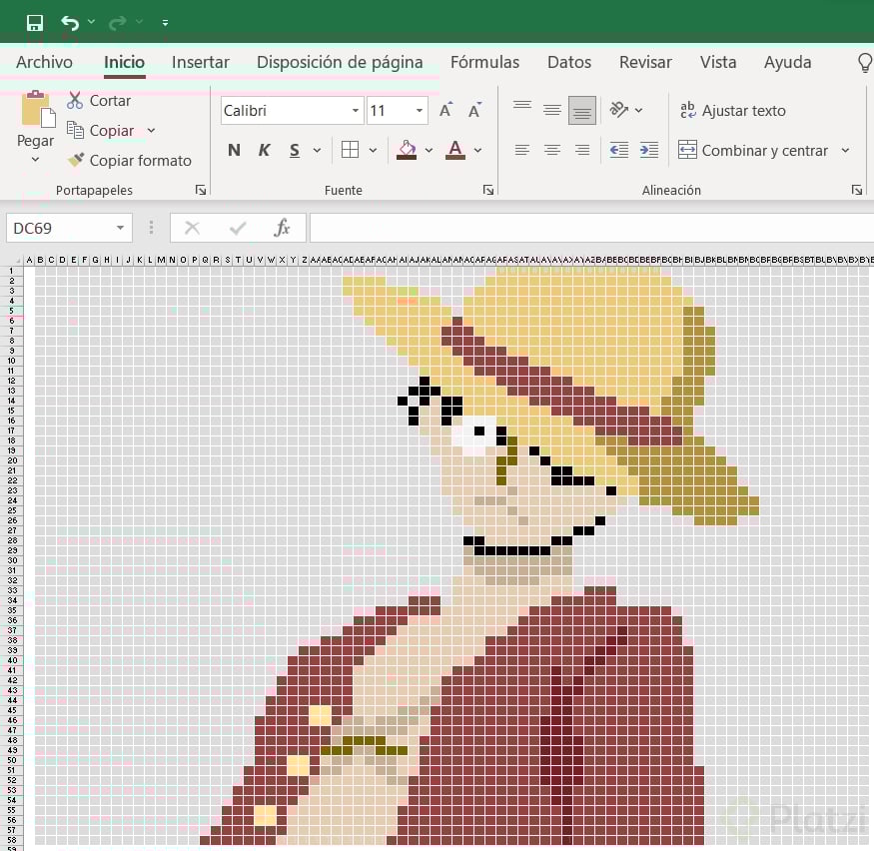Expand the Copiar dropdown arrow
The height and width of the screenshot is (851, 874).
coord(151,131)
